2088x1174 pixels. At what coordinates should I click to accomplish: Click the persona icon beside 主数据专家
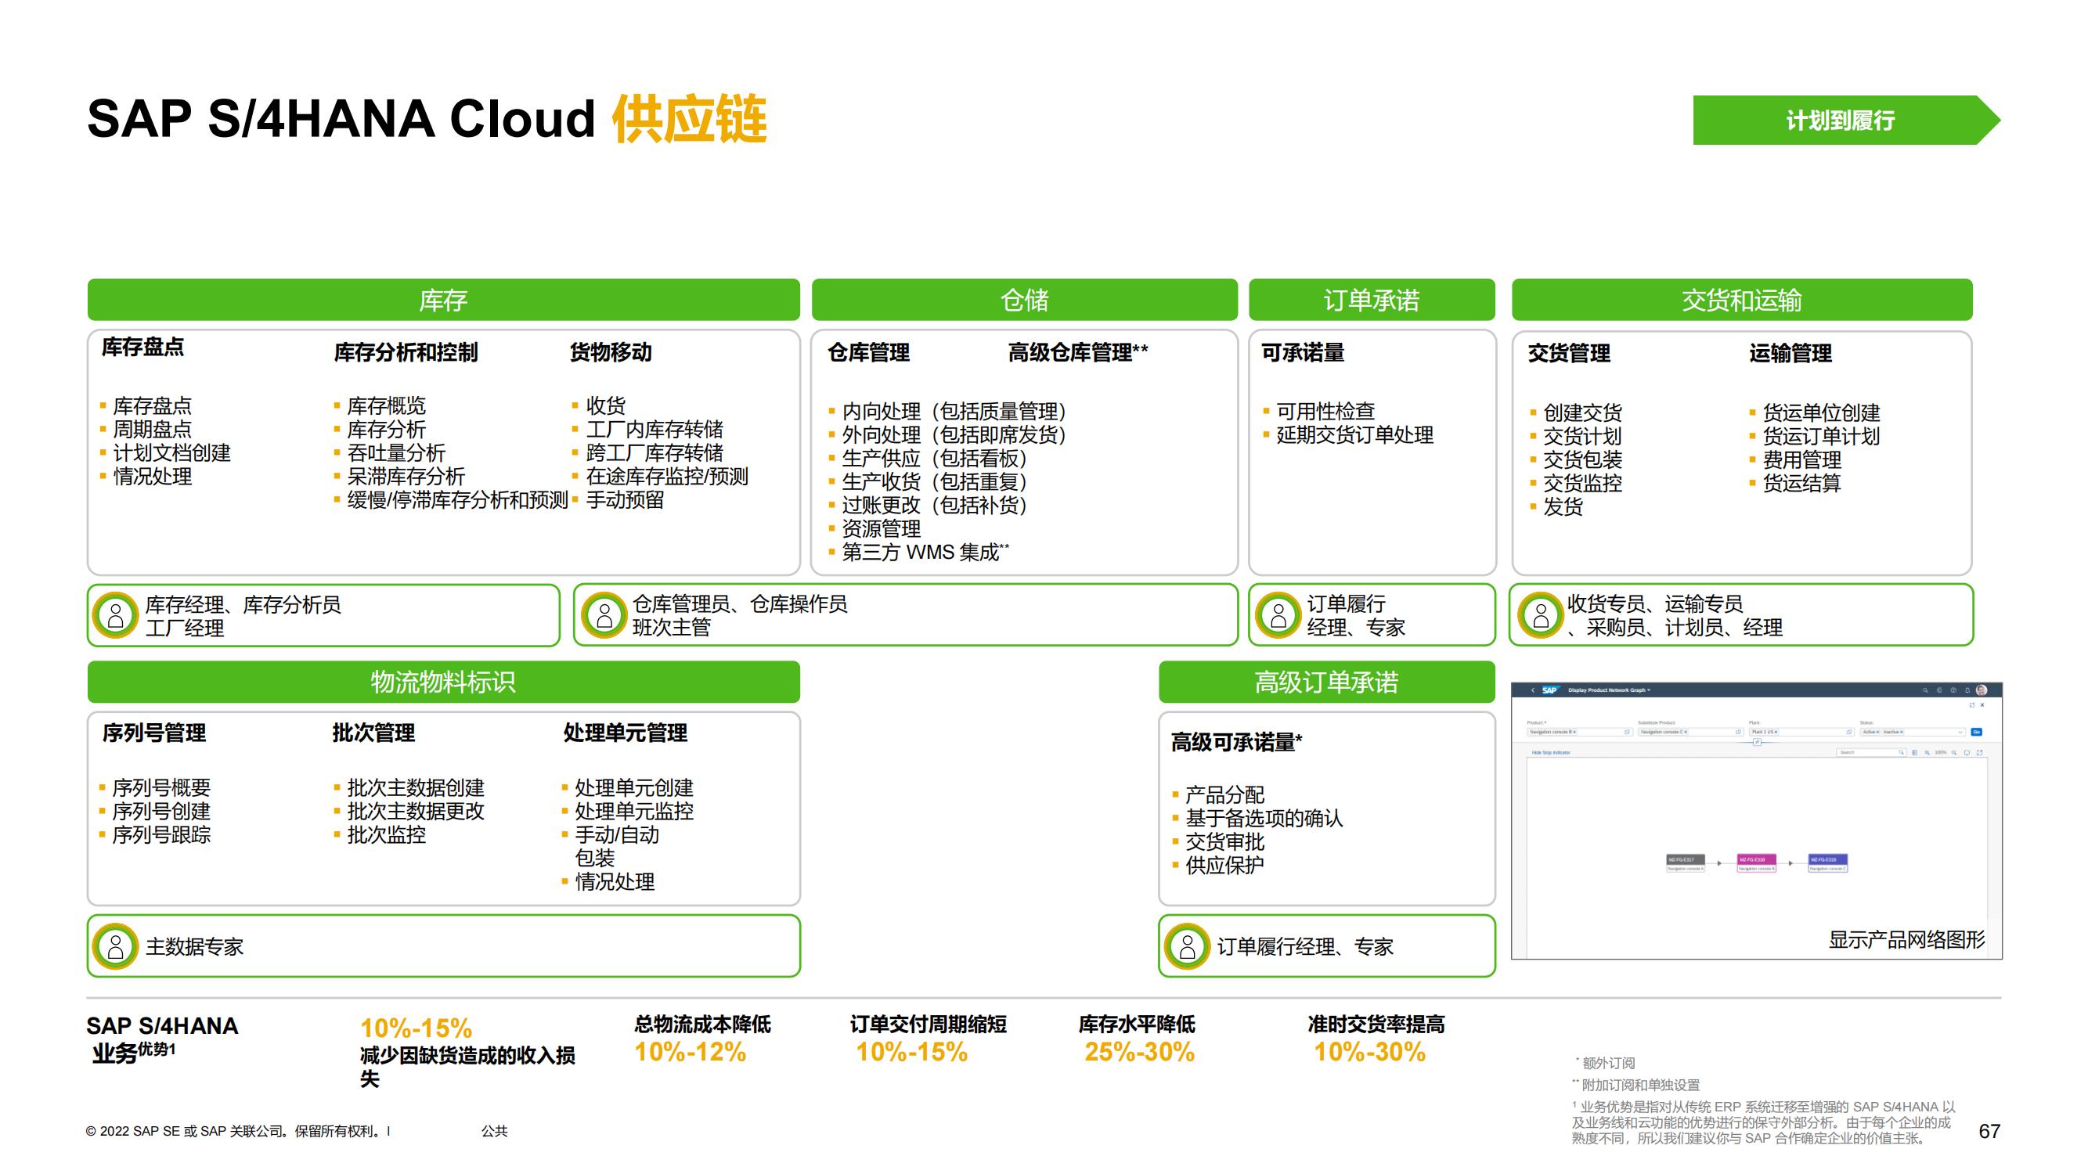[116, 946]
